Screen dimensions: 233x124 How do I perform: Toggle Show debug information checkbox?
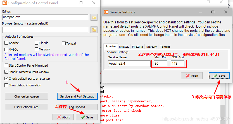coord(6,85)
